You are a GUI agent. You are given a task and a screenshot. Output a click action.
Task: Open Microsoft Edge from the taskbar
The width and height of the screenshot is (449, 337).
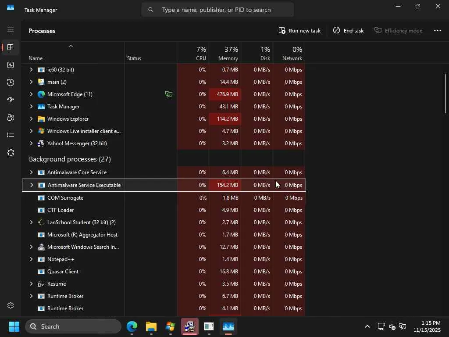coord(132,326)
